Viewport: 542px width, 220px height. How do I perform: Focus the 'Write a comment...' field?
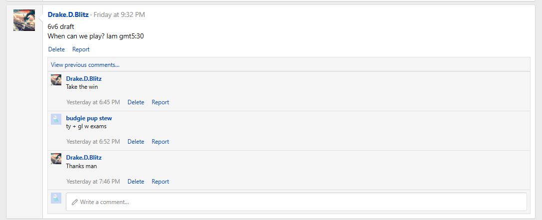[x=299, y=202]
